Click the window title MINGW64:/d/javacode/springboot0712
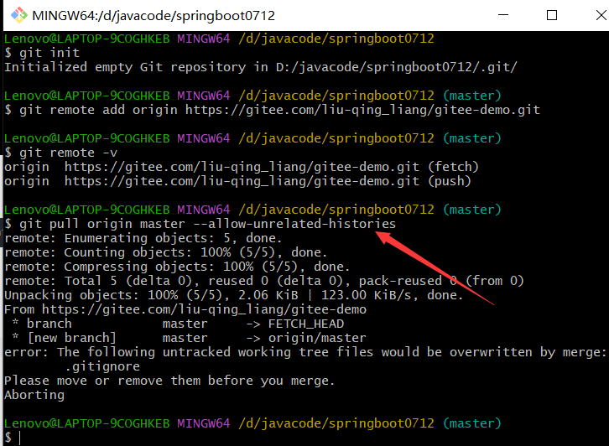This screenshot has height=446, width=609. [154, 16]
